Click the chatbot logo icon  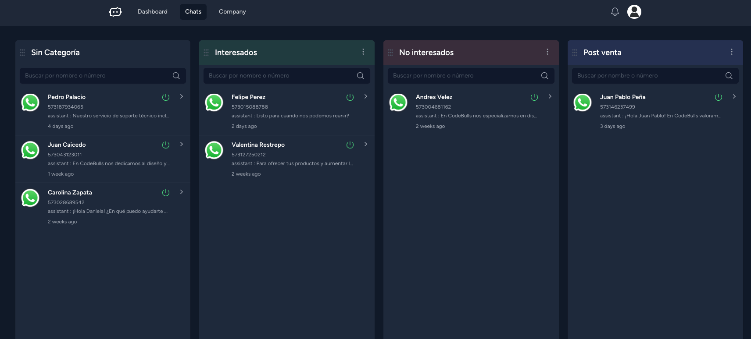click(115, 12)
